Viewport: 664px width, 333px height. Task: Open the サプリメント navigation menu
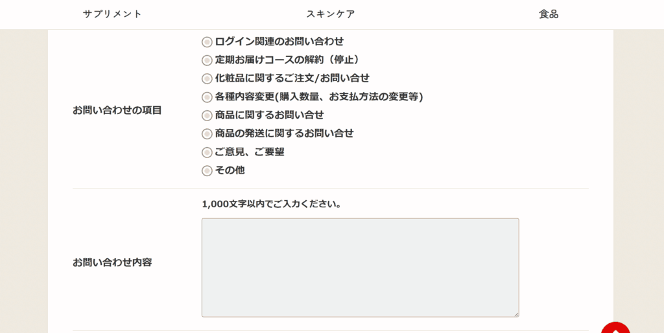[x=112, y=14]
